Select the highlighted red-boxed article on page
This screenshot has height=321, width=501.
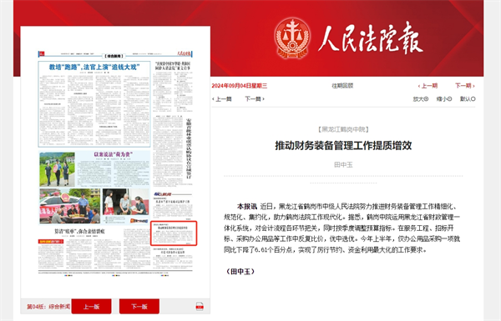pos(174,233)
